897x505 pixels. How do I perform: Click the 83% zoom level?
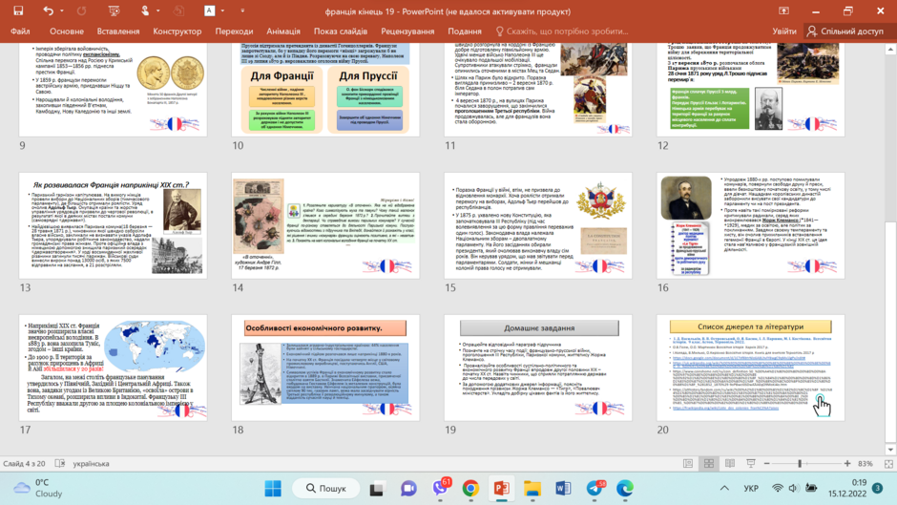pos(866,464)
